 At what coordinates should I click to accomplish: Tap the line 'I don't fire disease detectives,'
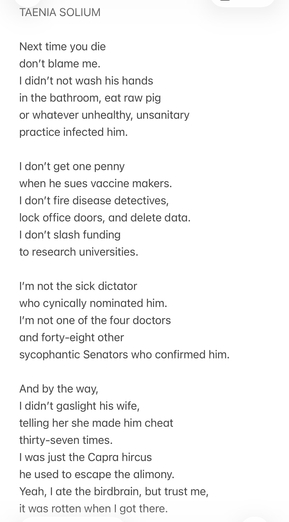[x=94, y=200]
